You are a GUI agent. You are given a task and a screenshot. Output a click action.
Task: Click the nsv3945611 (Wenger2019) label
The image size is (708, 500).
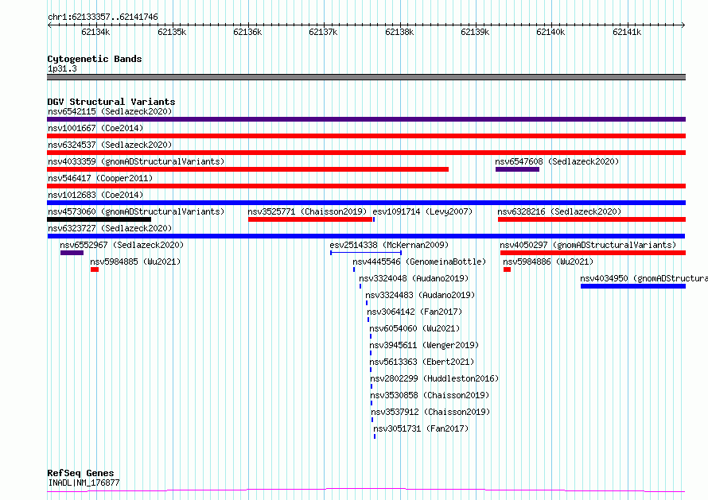[424, 345]
